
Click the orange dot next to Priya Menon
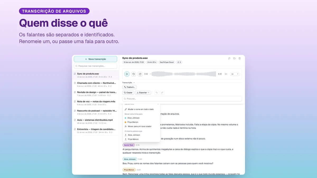(x=125, y=122)
